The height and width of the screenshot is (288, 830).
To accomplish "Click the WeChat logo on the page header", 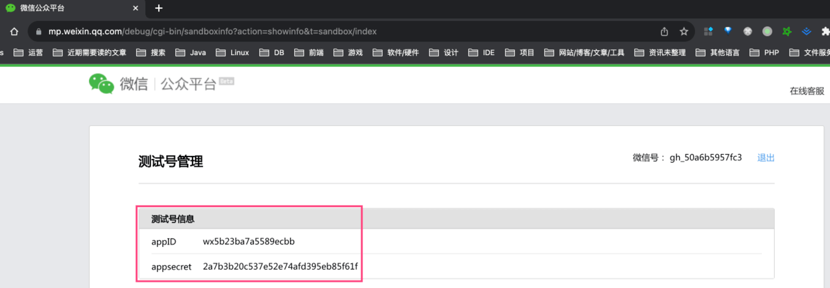I will pyautogui.click(x=102, y=84).
